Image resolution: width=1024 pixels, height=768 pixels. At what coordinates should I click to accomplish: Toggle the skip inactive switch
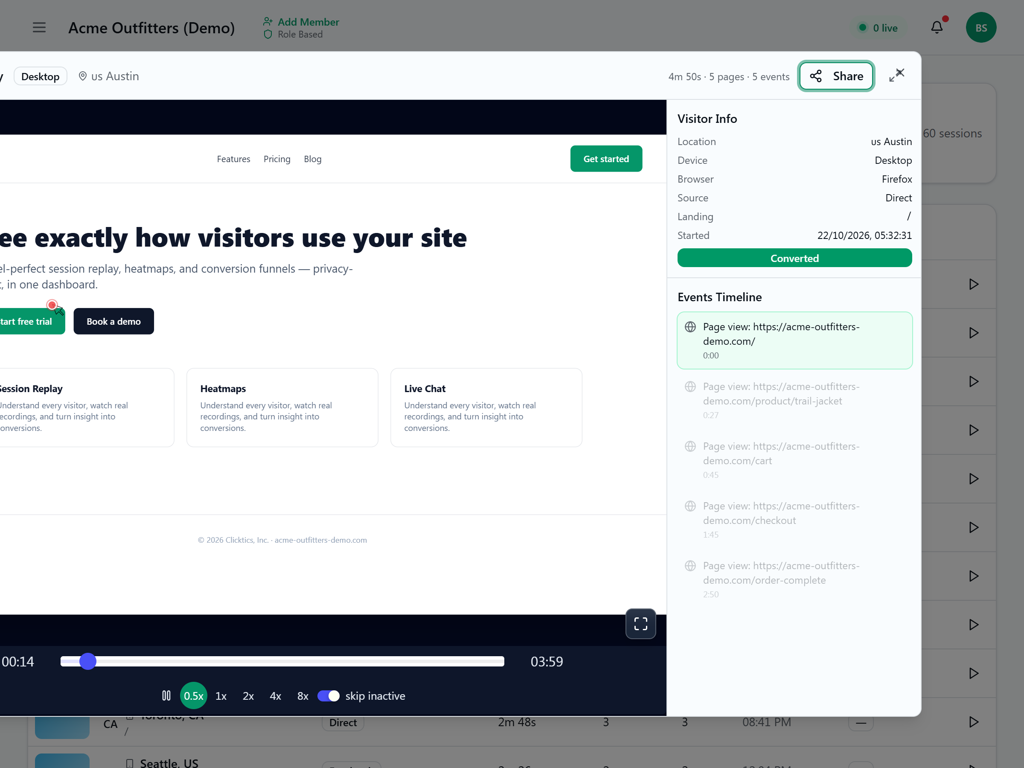pyautogui.click(x=329, y=695)
